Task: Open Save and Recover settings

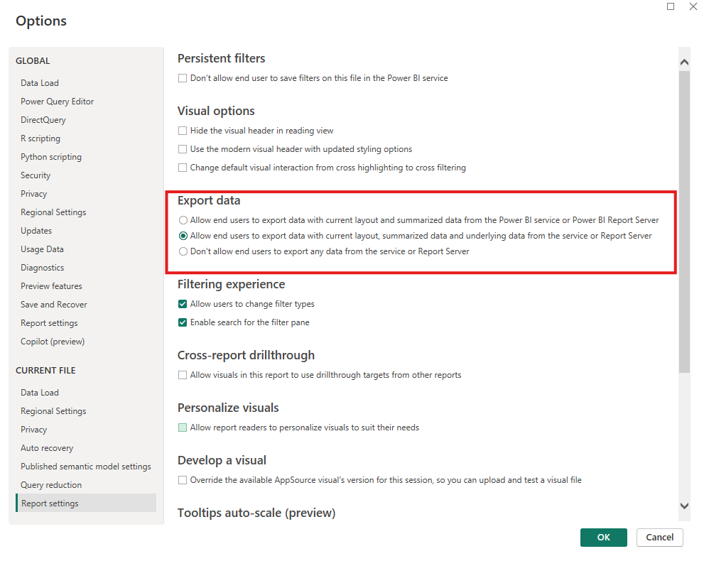Action: point(54,304)
